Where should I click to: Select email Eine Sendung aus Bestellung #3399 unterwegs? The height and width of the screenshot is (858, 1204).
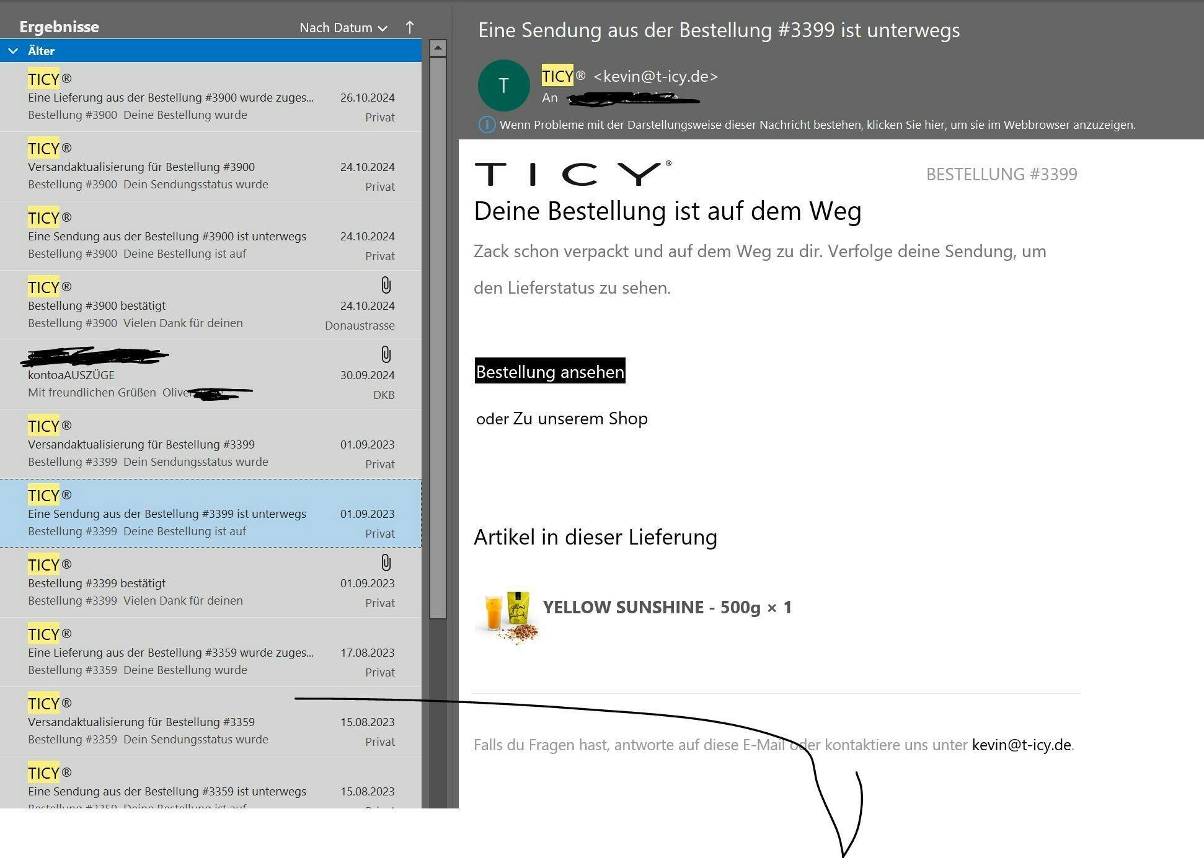(211, 514)
